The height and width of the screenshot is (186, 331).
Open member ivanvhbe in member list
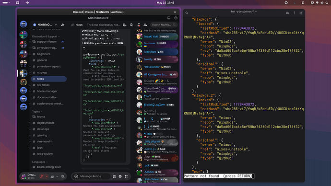pyautogui.click(x=157, y=52)
